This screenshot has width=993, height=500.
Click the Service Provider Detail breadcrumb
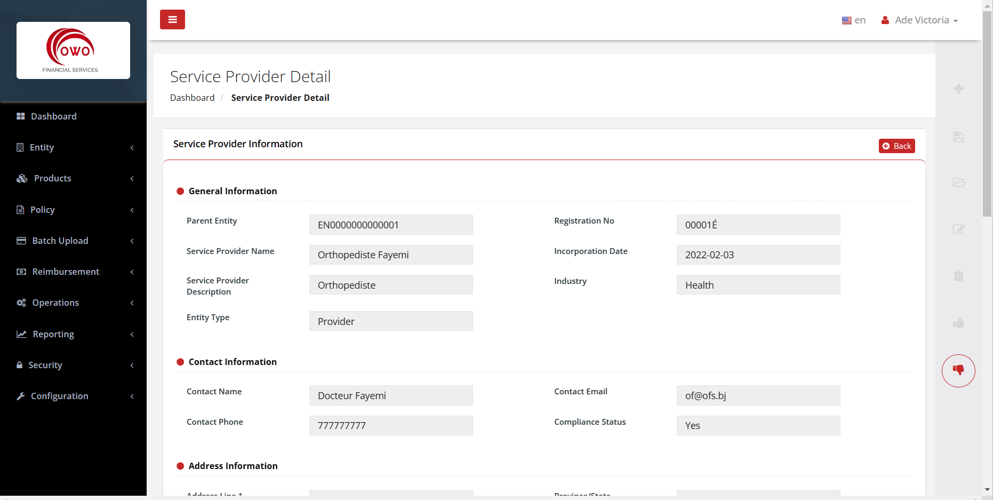[x=280, y=98]
